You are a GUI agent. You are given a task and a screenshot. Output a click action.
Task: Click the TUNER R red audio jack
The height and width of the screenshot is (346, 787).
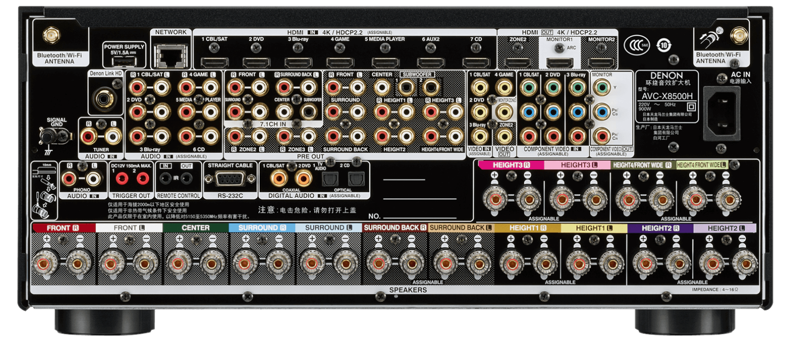click(88, 136)
